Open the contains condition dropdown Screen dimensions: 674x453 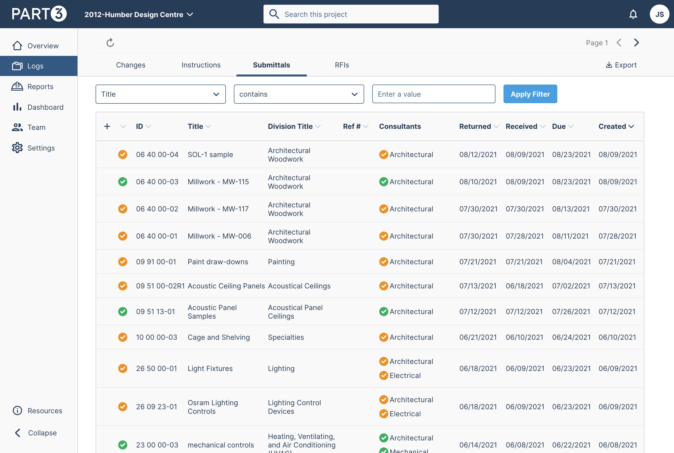(x=299, y=94)
